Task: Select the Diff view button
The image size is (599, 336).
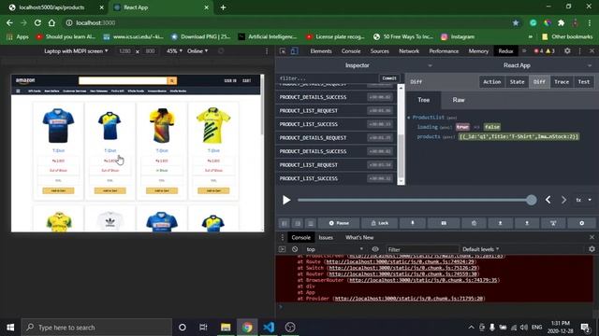Action: pyautogui.click(x=539, y=81)
